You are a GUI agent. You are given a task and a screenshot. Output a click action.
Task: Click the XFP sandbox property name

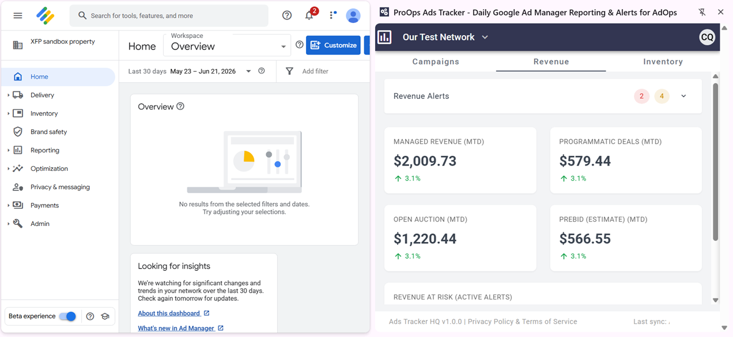coord(63,41)
